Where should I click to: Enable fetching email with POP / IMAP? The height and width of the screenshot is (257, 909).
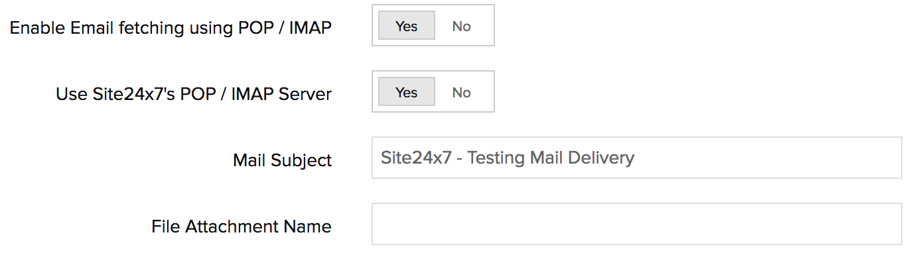point(407,26)
